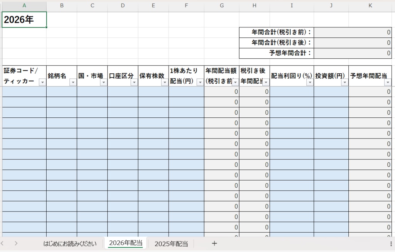This screenshot has width=395, height=252.
Task: Click the 予想年間合計: label cell
Action: [x=276, y=53]
